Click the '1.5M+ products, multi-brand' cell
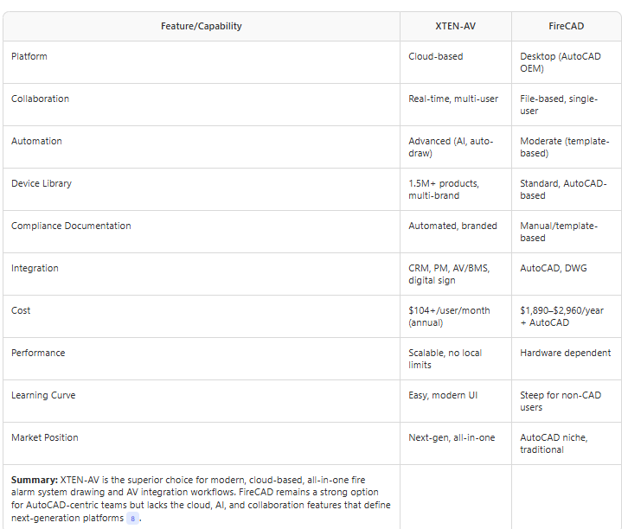The height and width of the screenshot is (529, 628). pos(444,189)
